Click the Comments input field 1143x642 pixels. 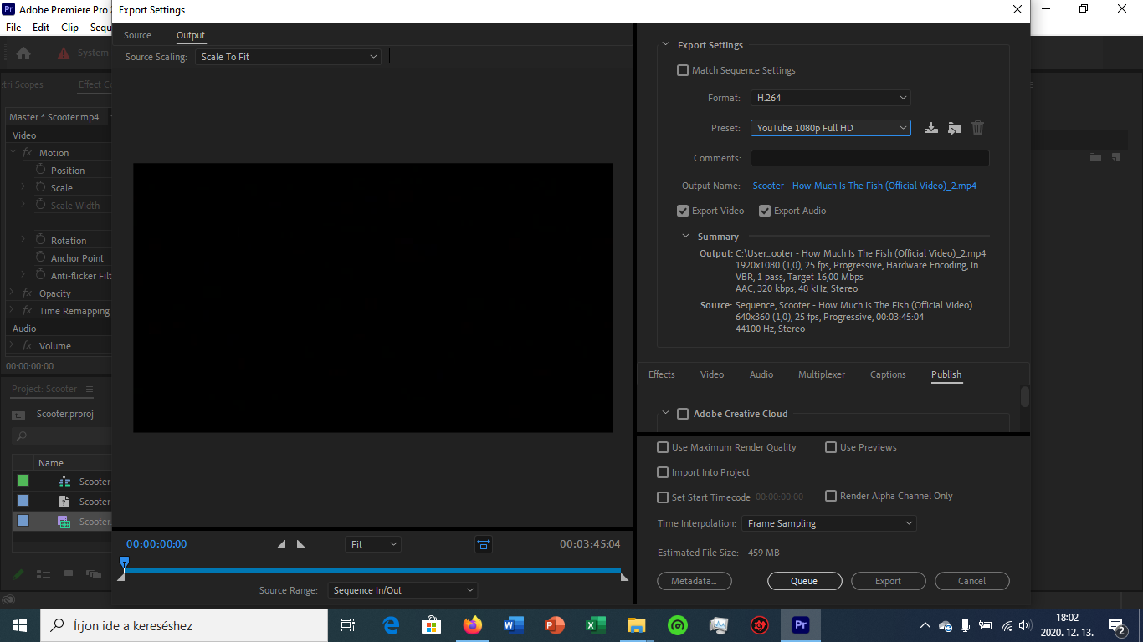pos(870,158)
